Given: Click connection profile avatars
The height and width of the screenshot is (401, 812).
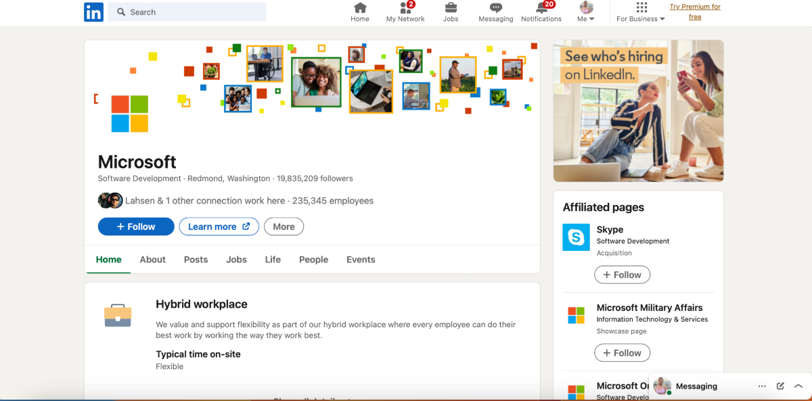Looking at the screenshot, I should (110, 200).
